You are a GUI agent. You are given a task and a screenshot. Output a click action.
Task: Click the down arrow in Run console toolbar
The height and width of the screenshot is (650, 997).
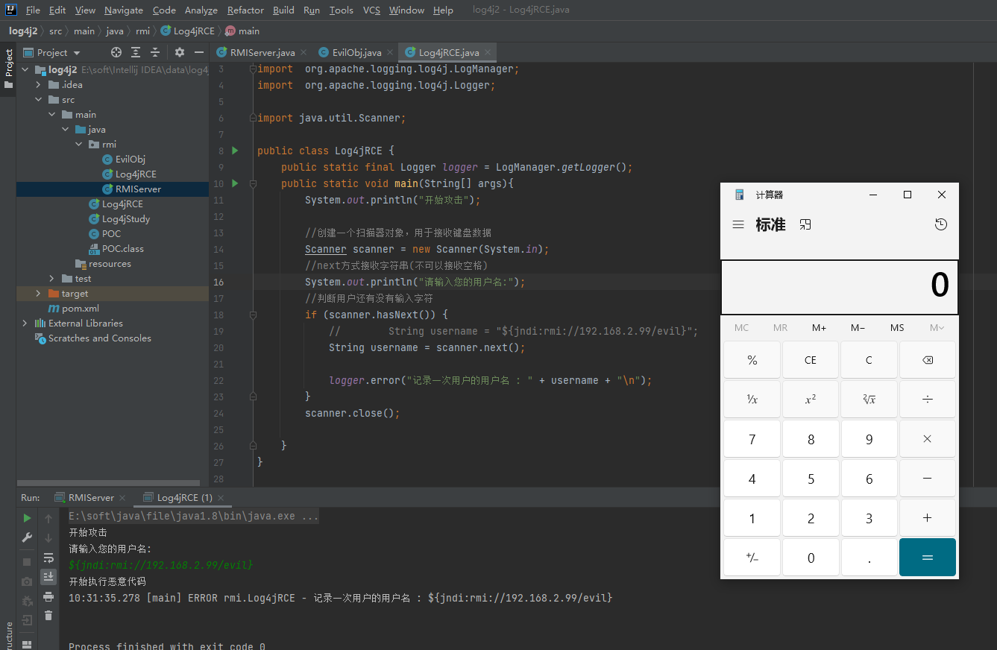point(48,537)
